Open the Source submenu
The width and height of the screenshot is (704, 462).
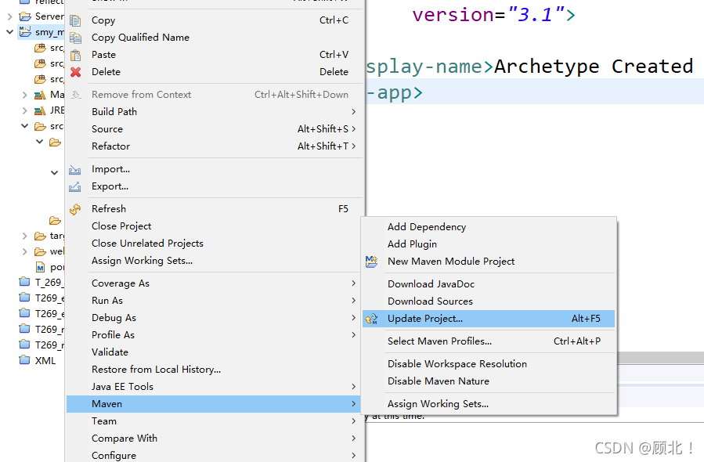pyautogui.click(x=214, y=129)
